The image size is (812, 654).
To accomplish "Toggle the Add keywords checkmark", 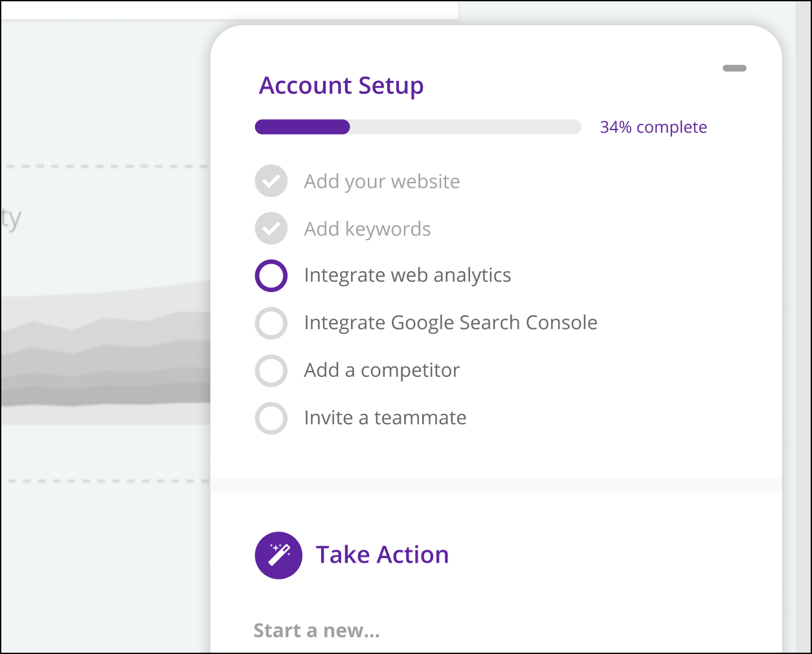I will 271,229.
